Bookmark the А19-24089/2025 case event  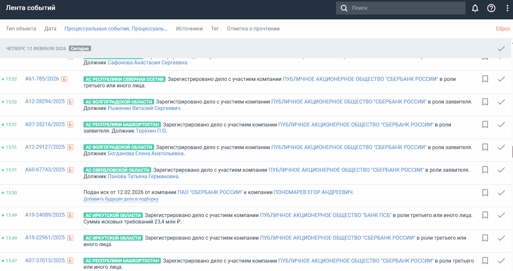coord(485,215)
